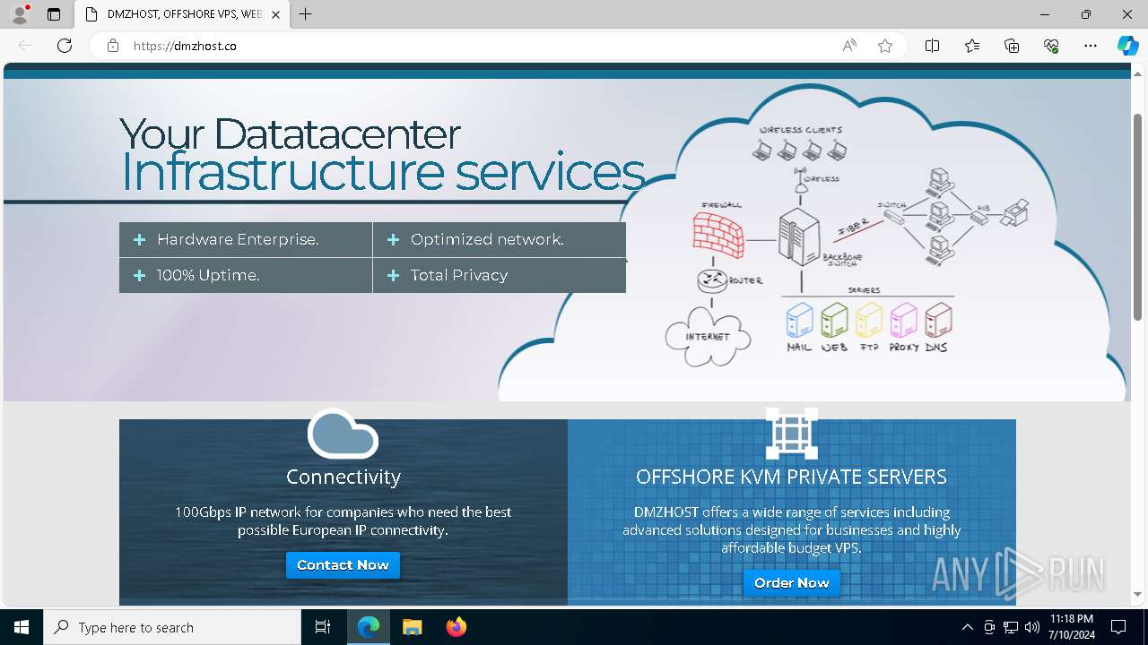
Task: Click the KVM servers grid icon
Action: coord(792,434)
